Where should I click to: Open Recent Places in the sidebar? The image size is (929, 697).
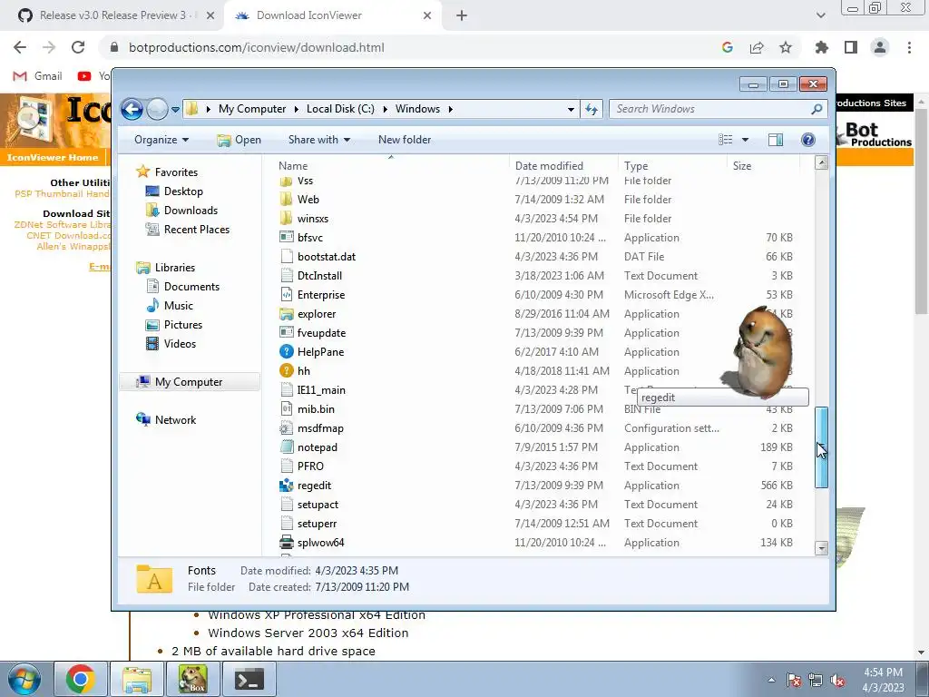[196, 230]
